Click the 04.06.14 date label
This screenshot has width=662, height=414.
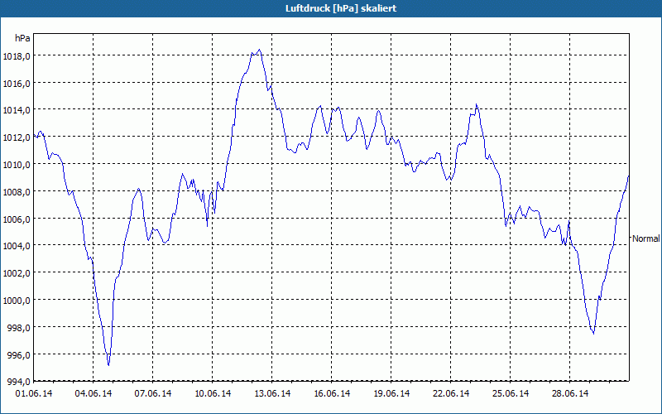pos(94,393)
